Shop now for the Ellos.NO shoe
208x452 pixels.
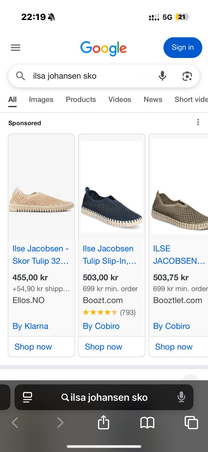click(33, 347)
